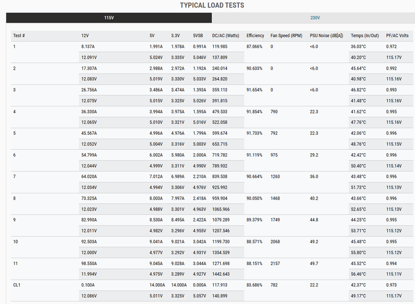Switch to the 230V tab
Screen dimensions: 415x304
click(x=314, y=18)
